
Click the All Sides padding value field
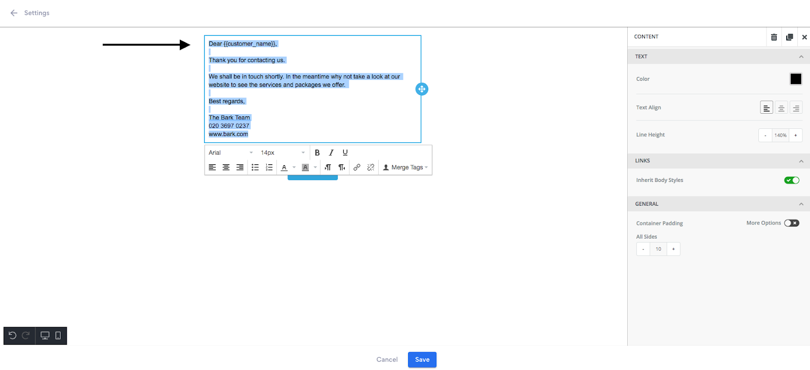click(x=658, y=249)
